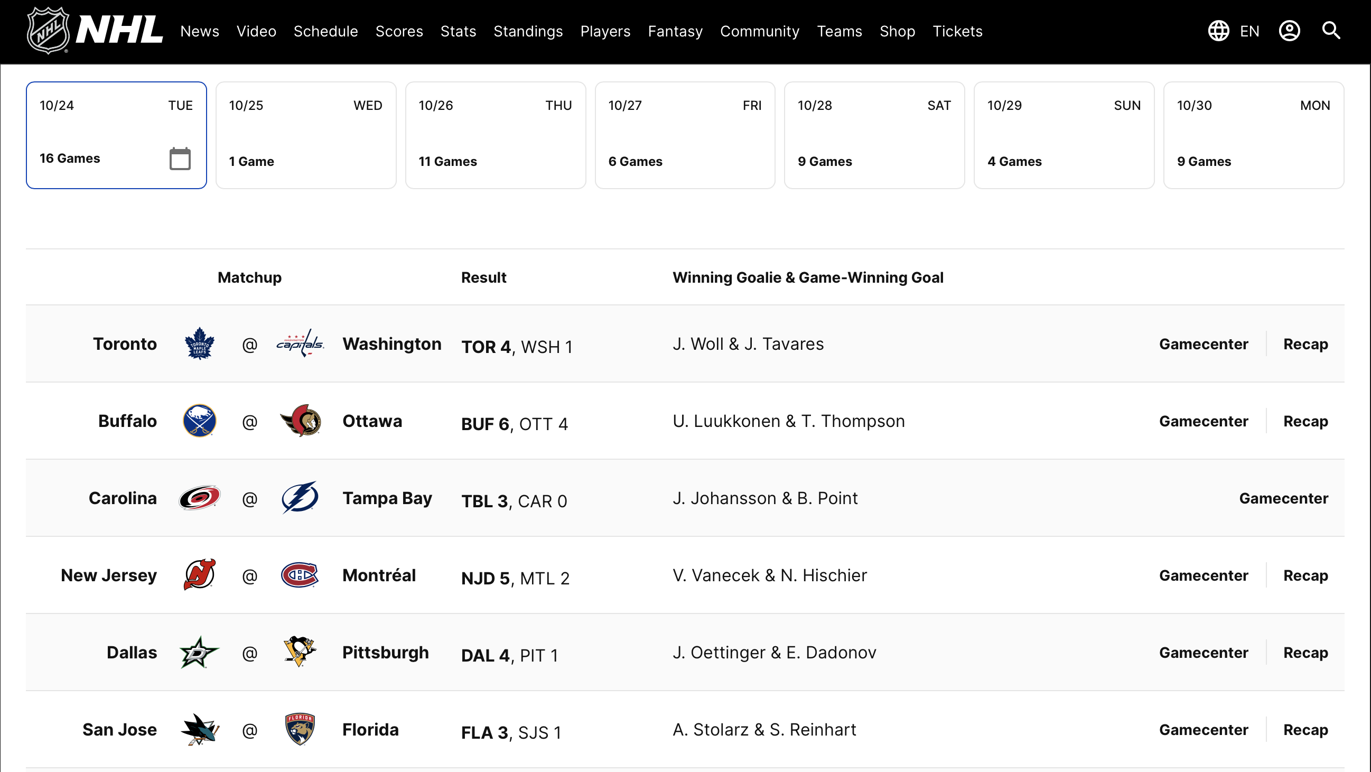Image resolution: width=1371 pixels, height=772 pixels.
Task: Open the language globe icon
Action: [x=1218, y=31]
